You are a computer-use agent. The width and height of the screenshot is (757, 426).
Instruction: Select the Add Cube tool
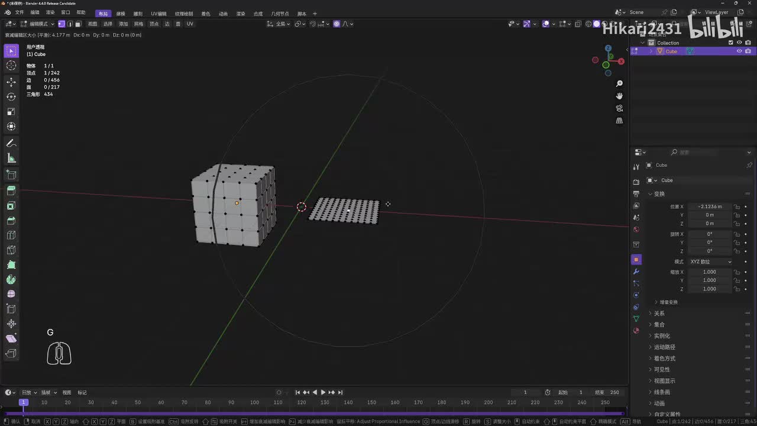pos(11,175)
